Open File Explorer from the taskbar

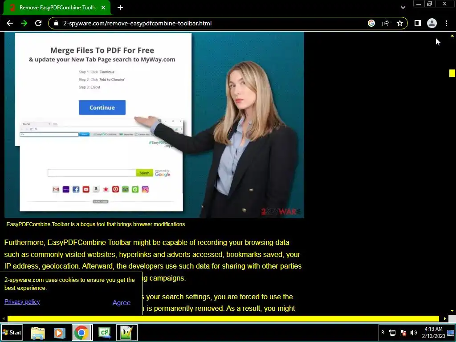tap(38, 333)
